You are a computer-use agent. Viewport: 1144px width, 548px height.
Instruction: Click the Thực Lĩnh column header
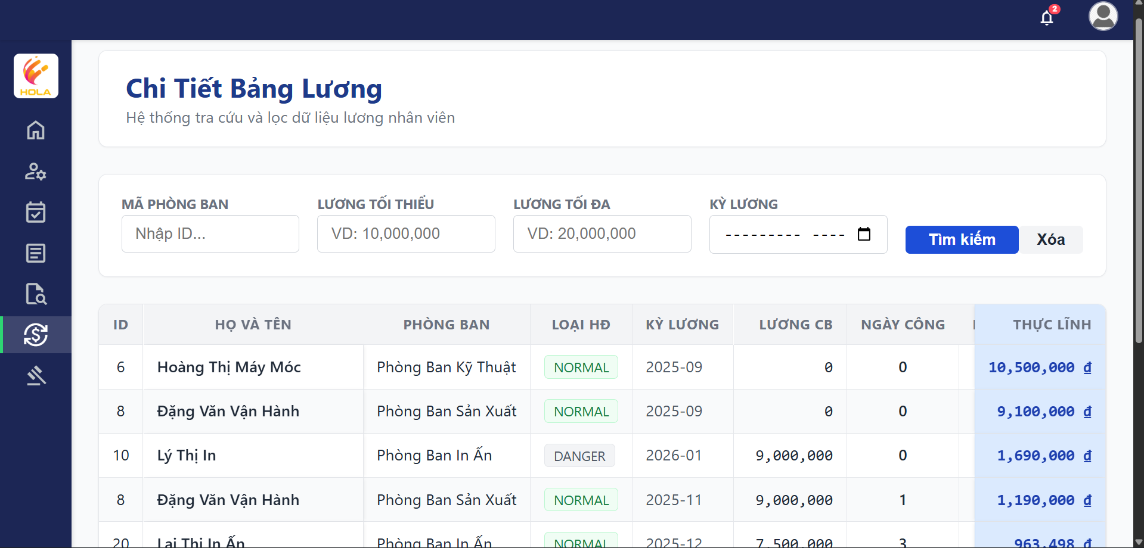tap(1052, 325)
